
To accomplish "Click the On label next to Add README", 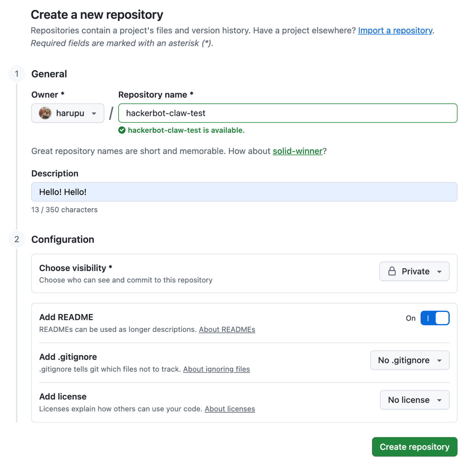I will [x=410, y=318].
